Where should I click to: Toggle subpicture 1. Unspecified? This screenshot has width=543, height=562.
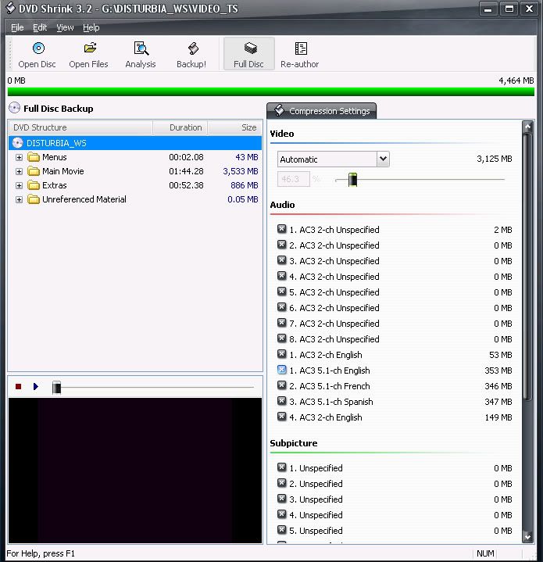click(x=282, y=467)
